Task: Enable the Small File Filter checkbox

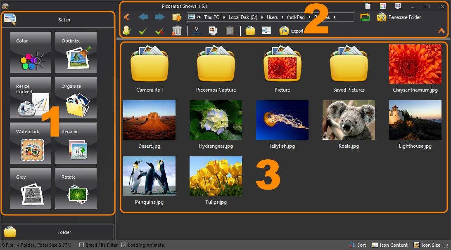Action: [x=82, y=245]
